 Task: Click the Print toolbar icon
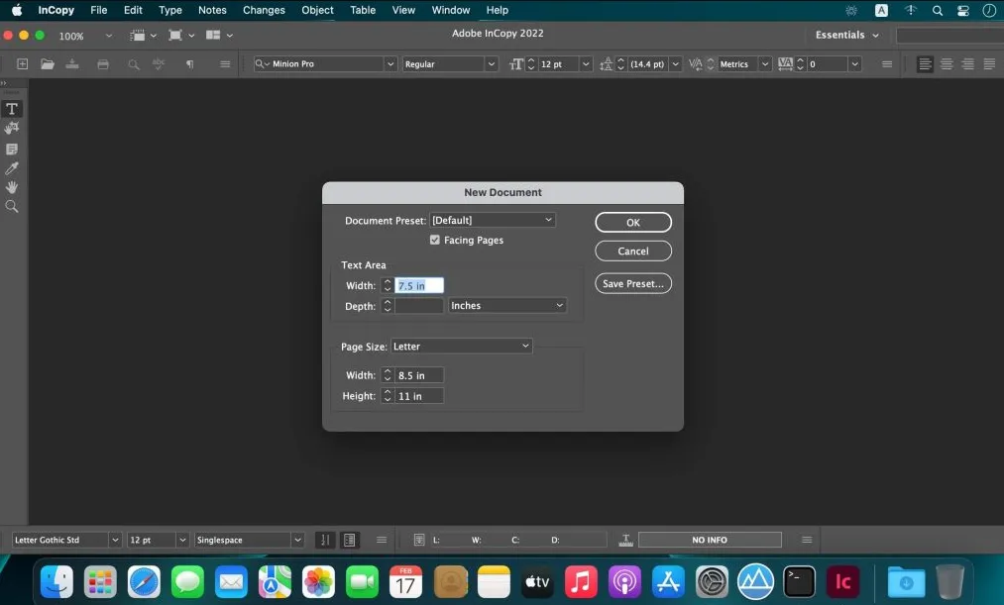tap(103, 64)
